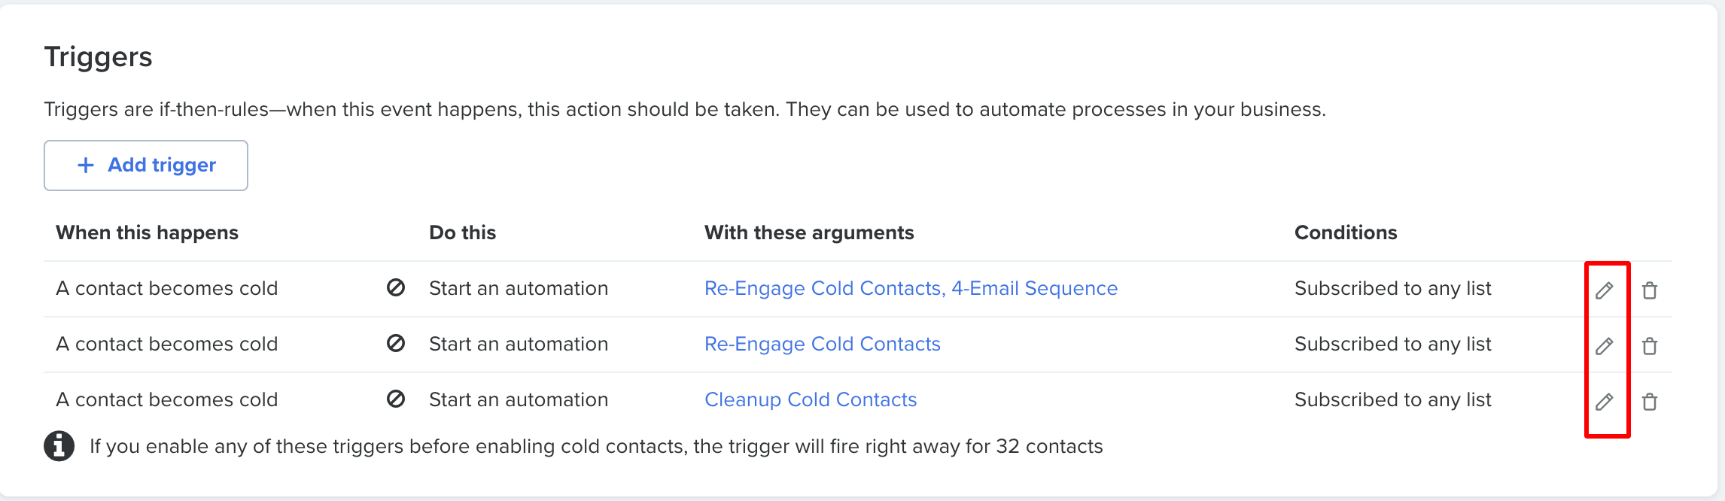Viewport: 1725px width, 501px height.
Task: Open Re-Engage Cold Contacts, 4-Email Sequence link
Action: click(x=911, y=288)
